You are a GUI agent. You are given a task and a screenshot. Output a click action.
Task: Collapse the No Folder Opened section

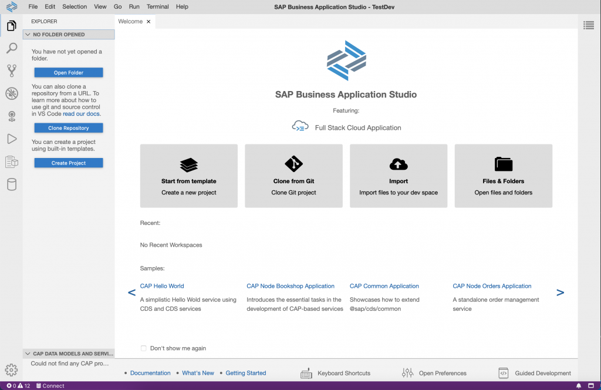pos(28,35)
